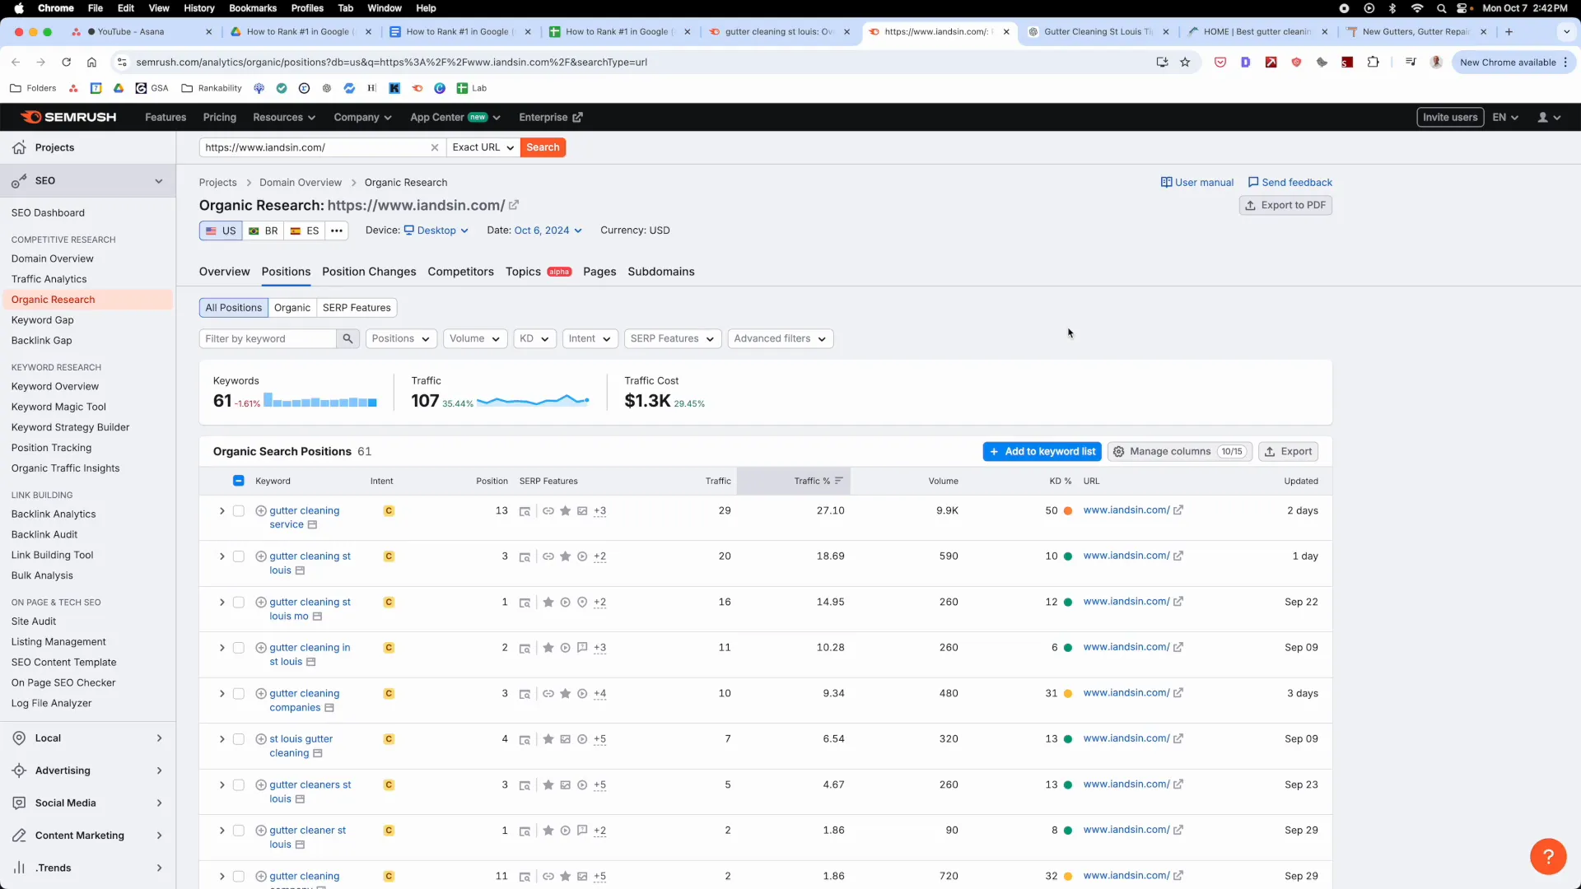Open external URL icon in 'gutter cleaning service' row

click(1178, 510)
